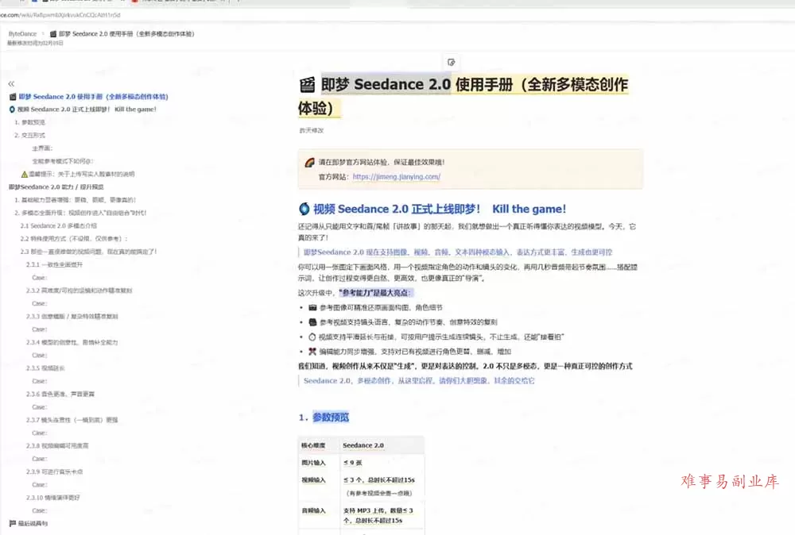Click the clapperboard icon beside the document title
The height and width of the screenshot is (535, 795).
coord(307,84)
